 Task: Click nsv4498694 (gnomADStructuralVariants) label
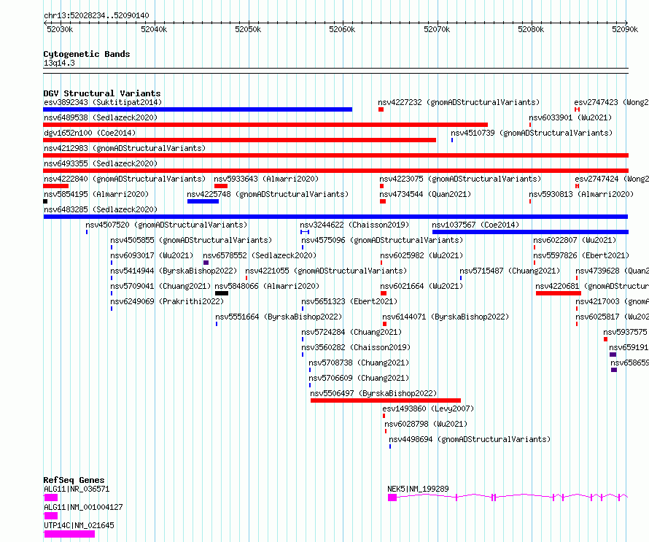point(470,439)
